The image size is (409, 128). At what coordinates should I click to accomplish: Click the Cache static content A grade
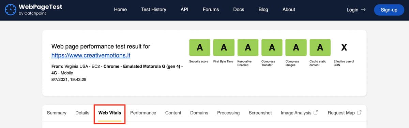320,48
